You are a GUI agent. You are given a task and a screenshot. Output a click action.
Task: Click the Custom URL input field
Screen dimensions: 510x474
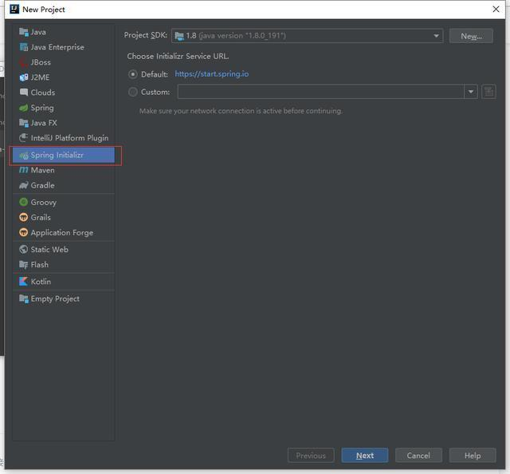pyautogui.click(x=320, y=92)
